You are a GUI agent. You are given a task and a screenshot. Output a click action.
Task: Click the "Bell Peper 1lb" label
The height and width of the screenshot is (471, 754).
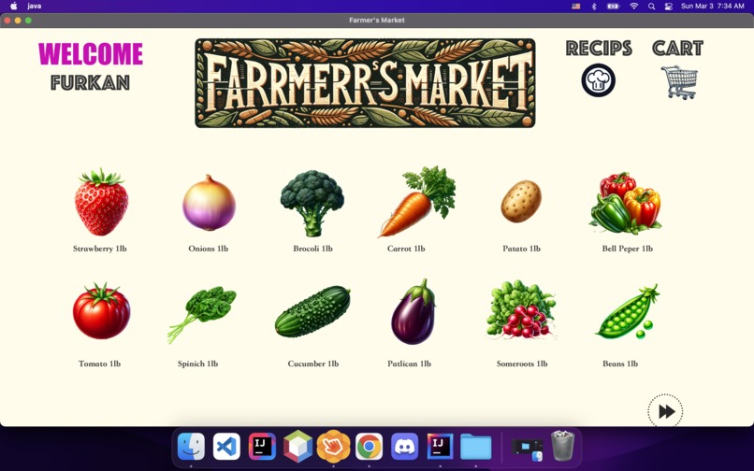(628, 249)
